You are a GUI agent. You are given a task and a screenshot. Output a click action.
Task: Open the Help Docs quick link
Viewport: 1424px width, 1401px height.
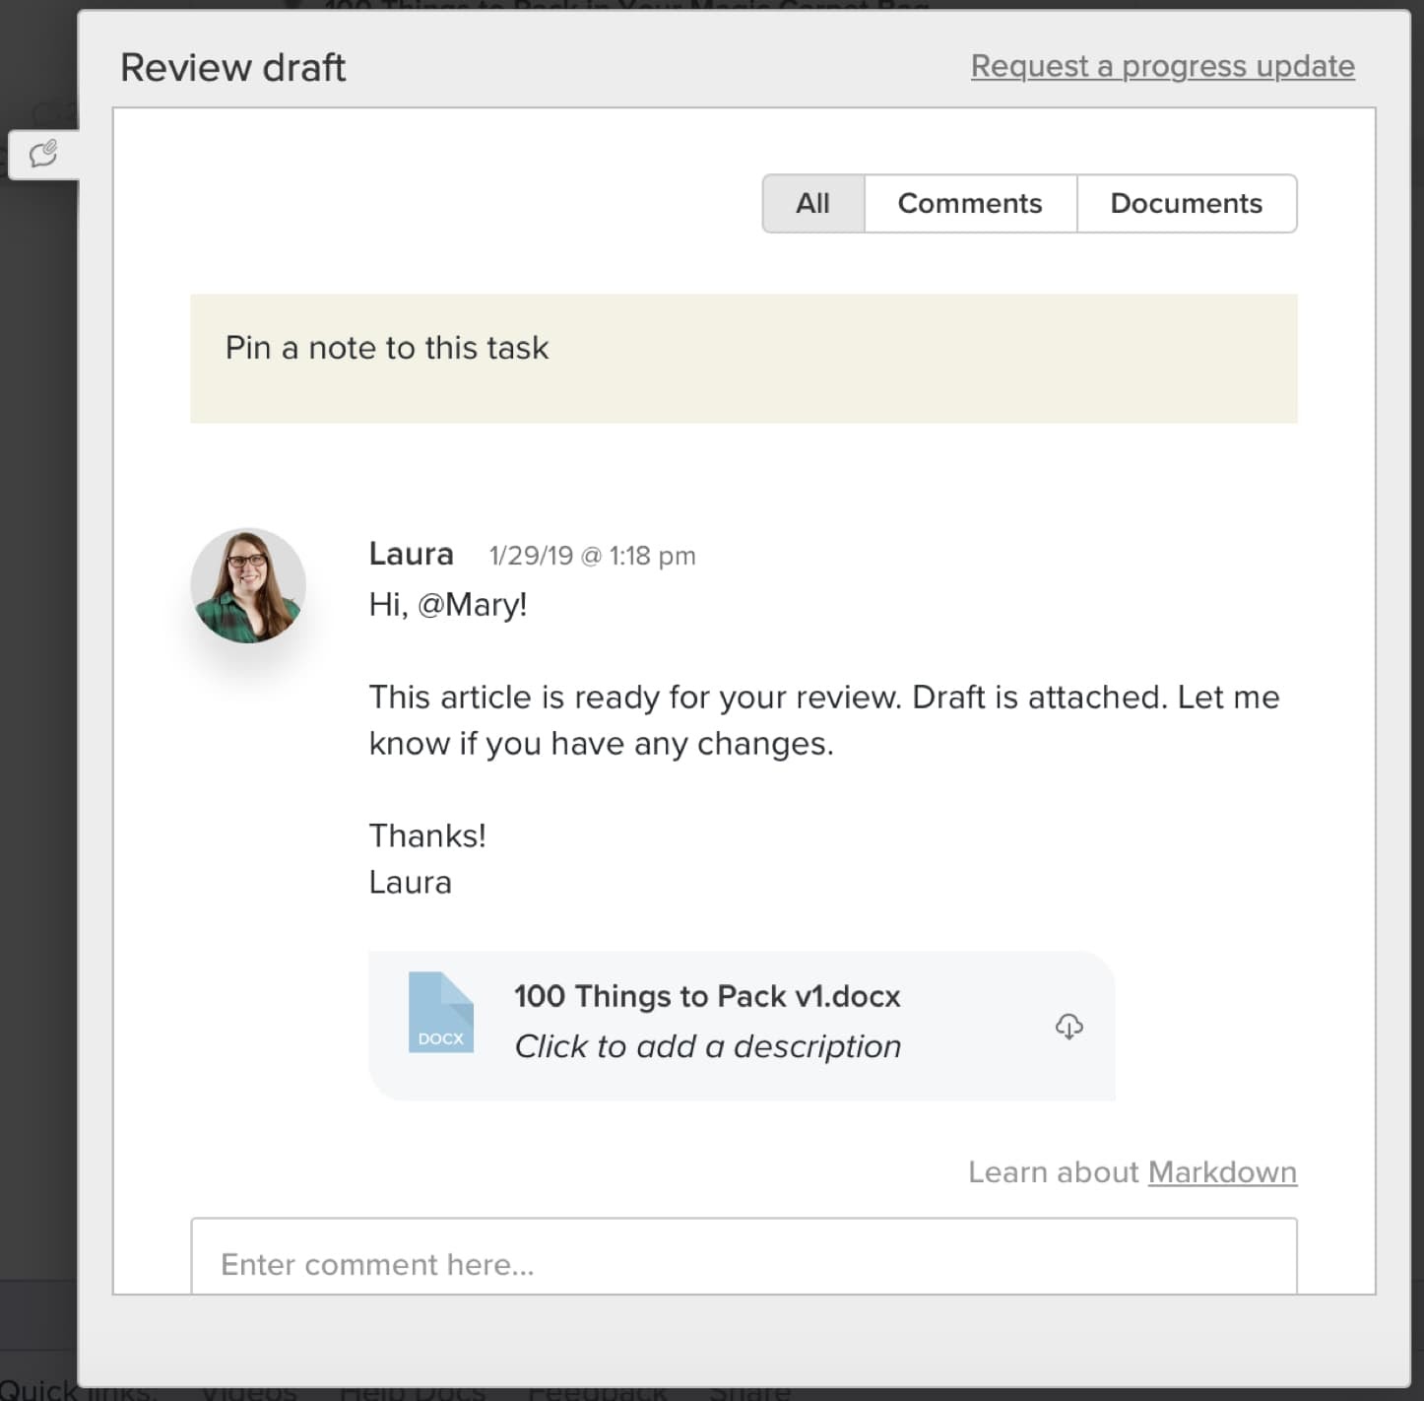click(x=412, y=1392)
